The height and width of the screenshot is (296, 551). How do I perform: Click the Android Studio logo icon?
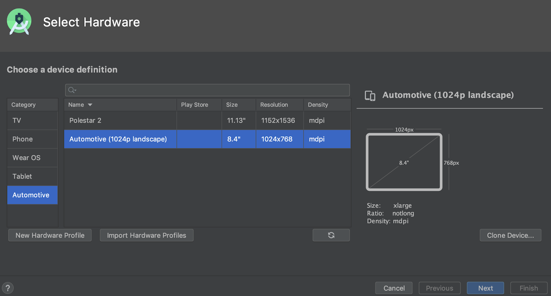pos(19,22)
